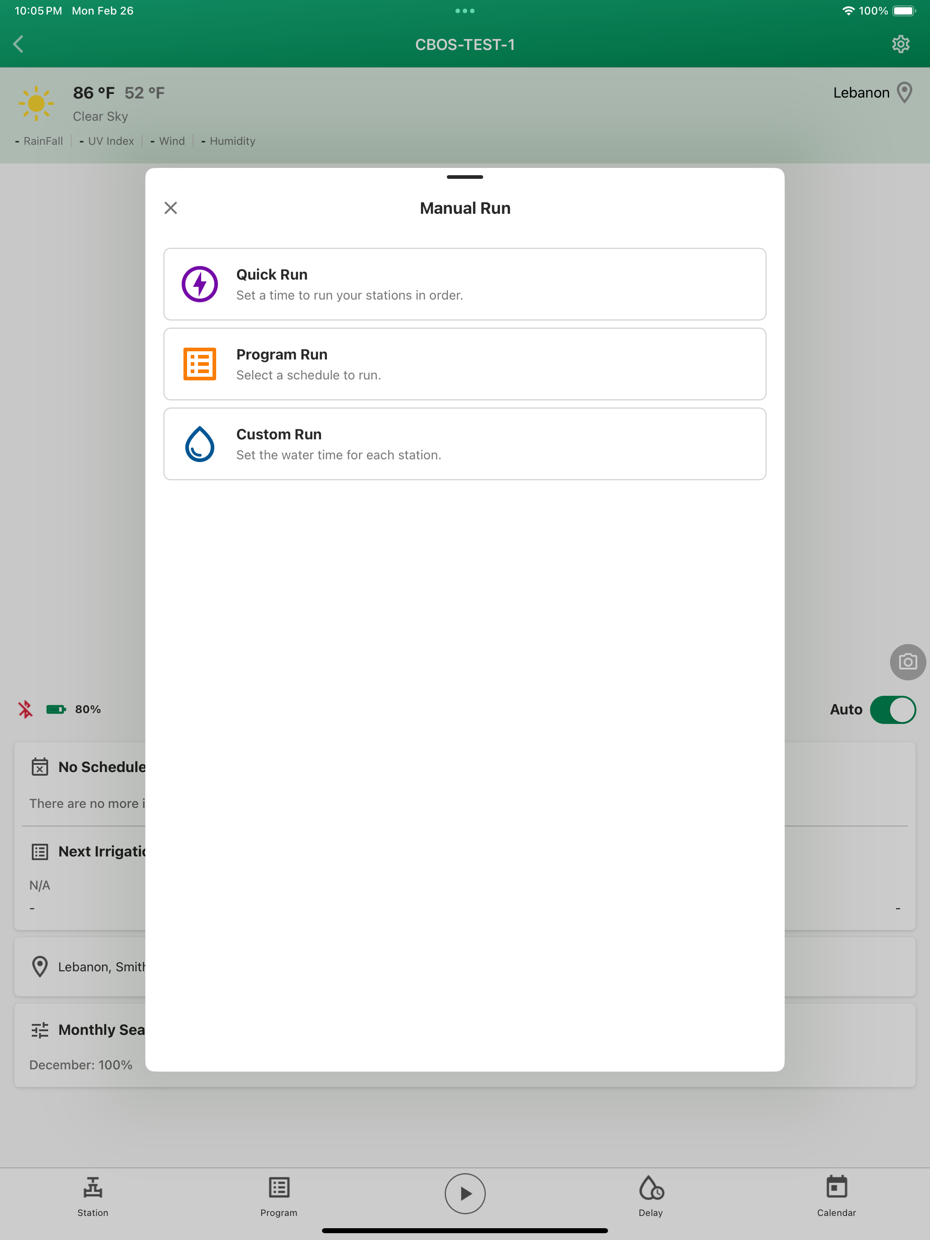Switch to the Program tab
This screenshot has width=930, height=1240.
click(279, 1196)
